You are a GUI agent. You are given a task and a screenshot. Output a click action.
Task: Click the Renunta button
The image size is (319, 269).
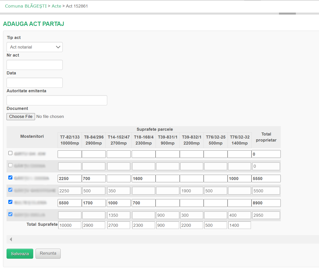48,253
